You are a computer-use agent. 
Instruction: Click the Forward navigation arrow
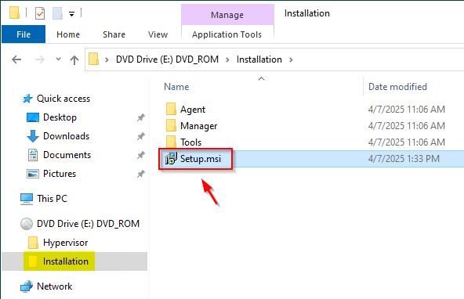pos(39,59)
